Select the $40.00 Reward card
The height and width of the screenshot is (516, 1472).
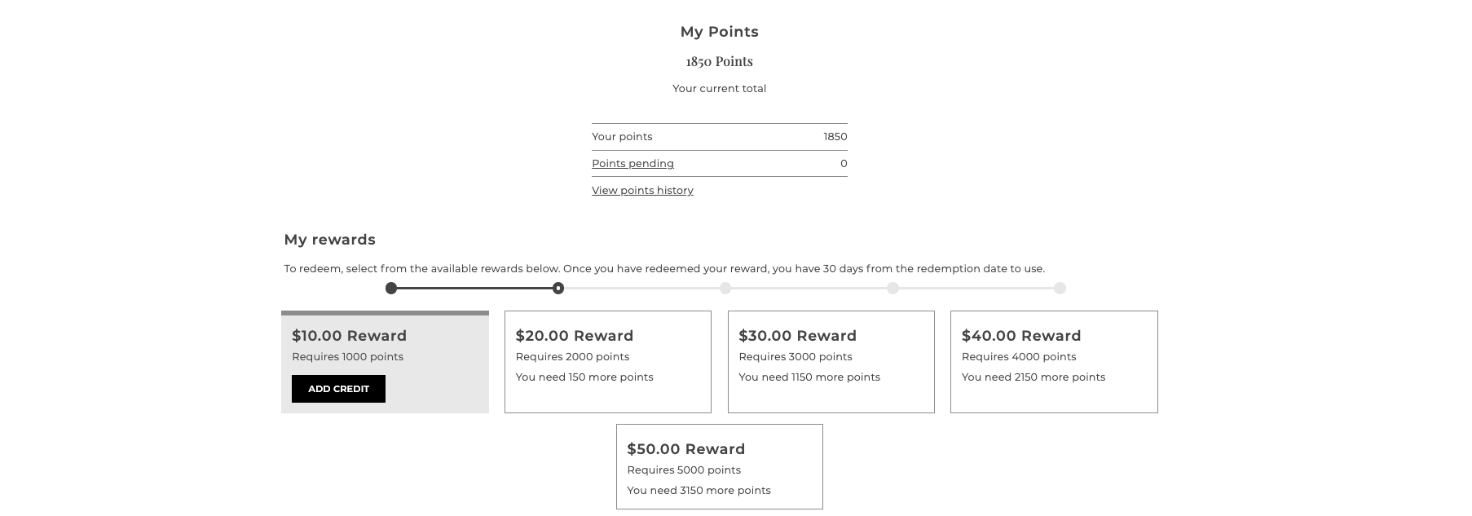[1054, 362]
